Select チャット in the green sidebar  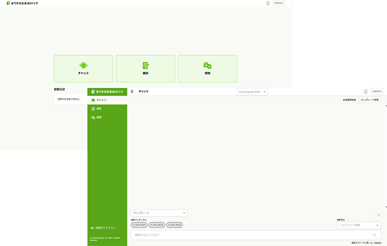pos(107,100)
